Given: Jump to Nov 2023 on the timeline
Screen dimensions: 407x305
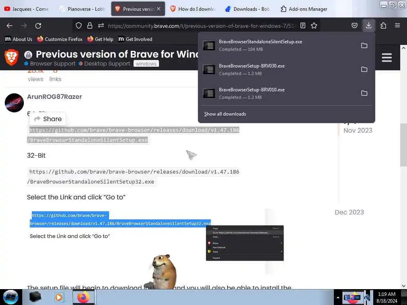Looking at the screenshot, I should tap(358, 130).
